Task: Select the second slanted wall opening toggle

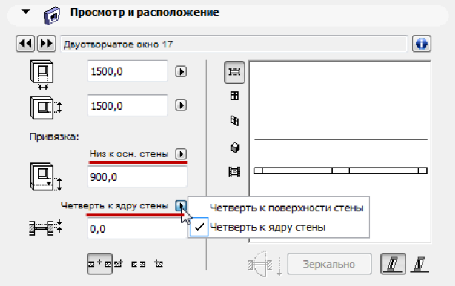Action: (420, 264)
